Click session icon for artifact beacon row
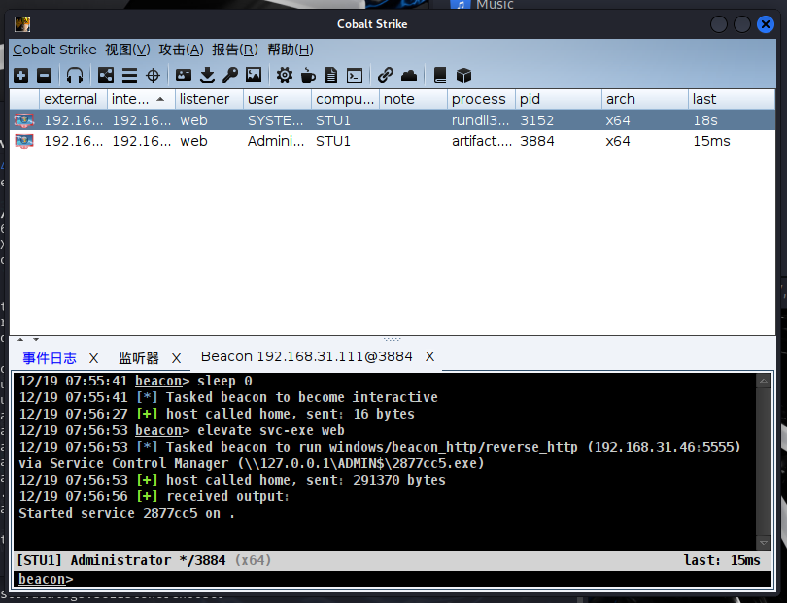 (x=24, y=141)
